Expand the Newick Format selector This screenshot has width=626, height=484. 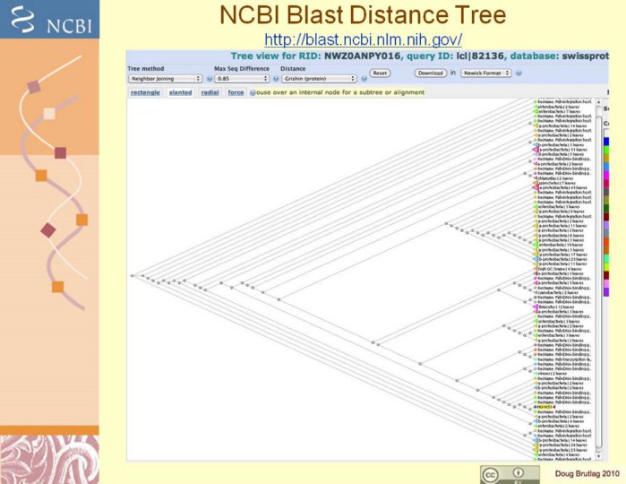(485, 73)
